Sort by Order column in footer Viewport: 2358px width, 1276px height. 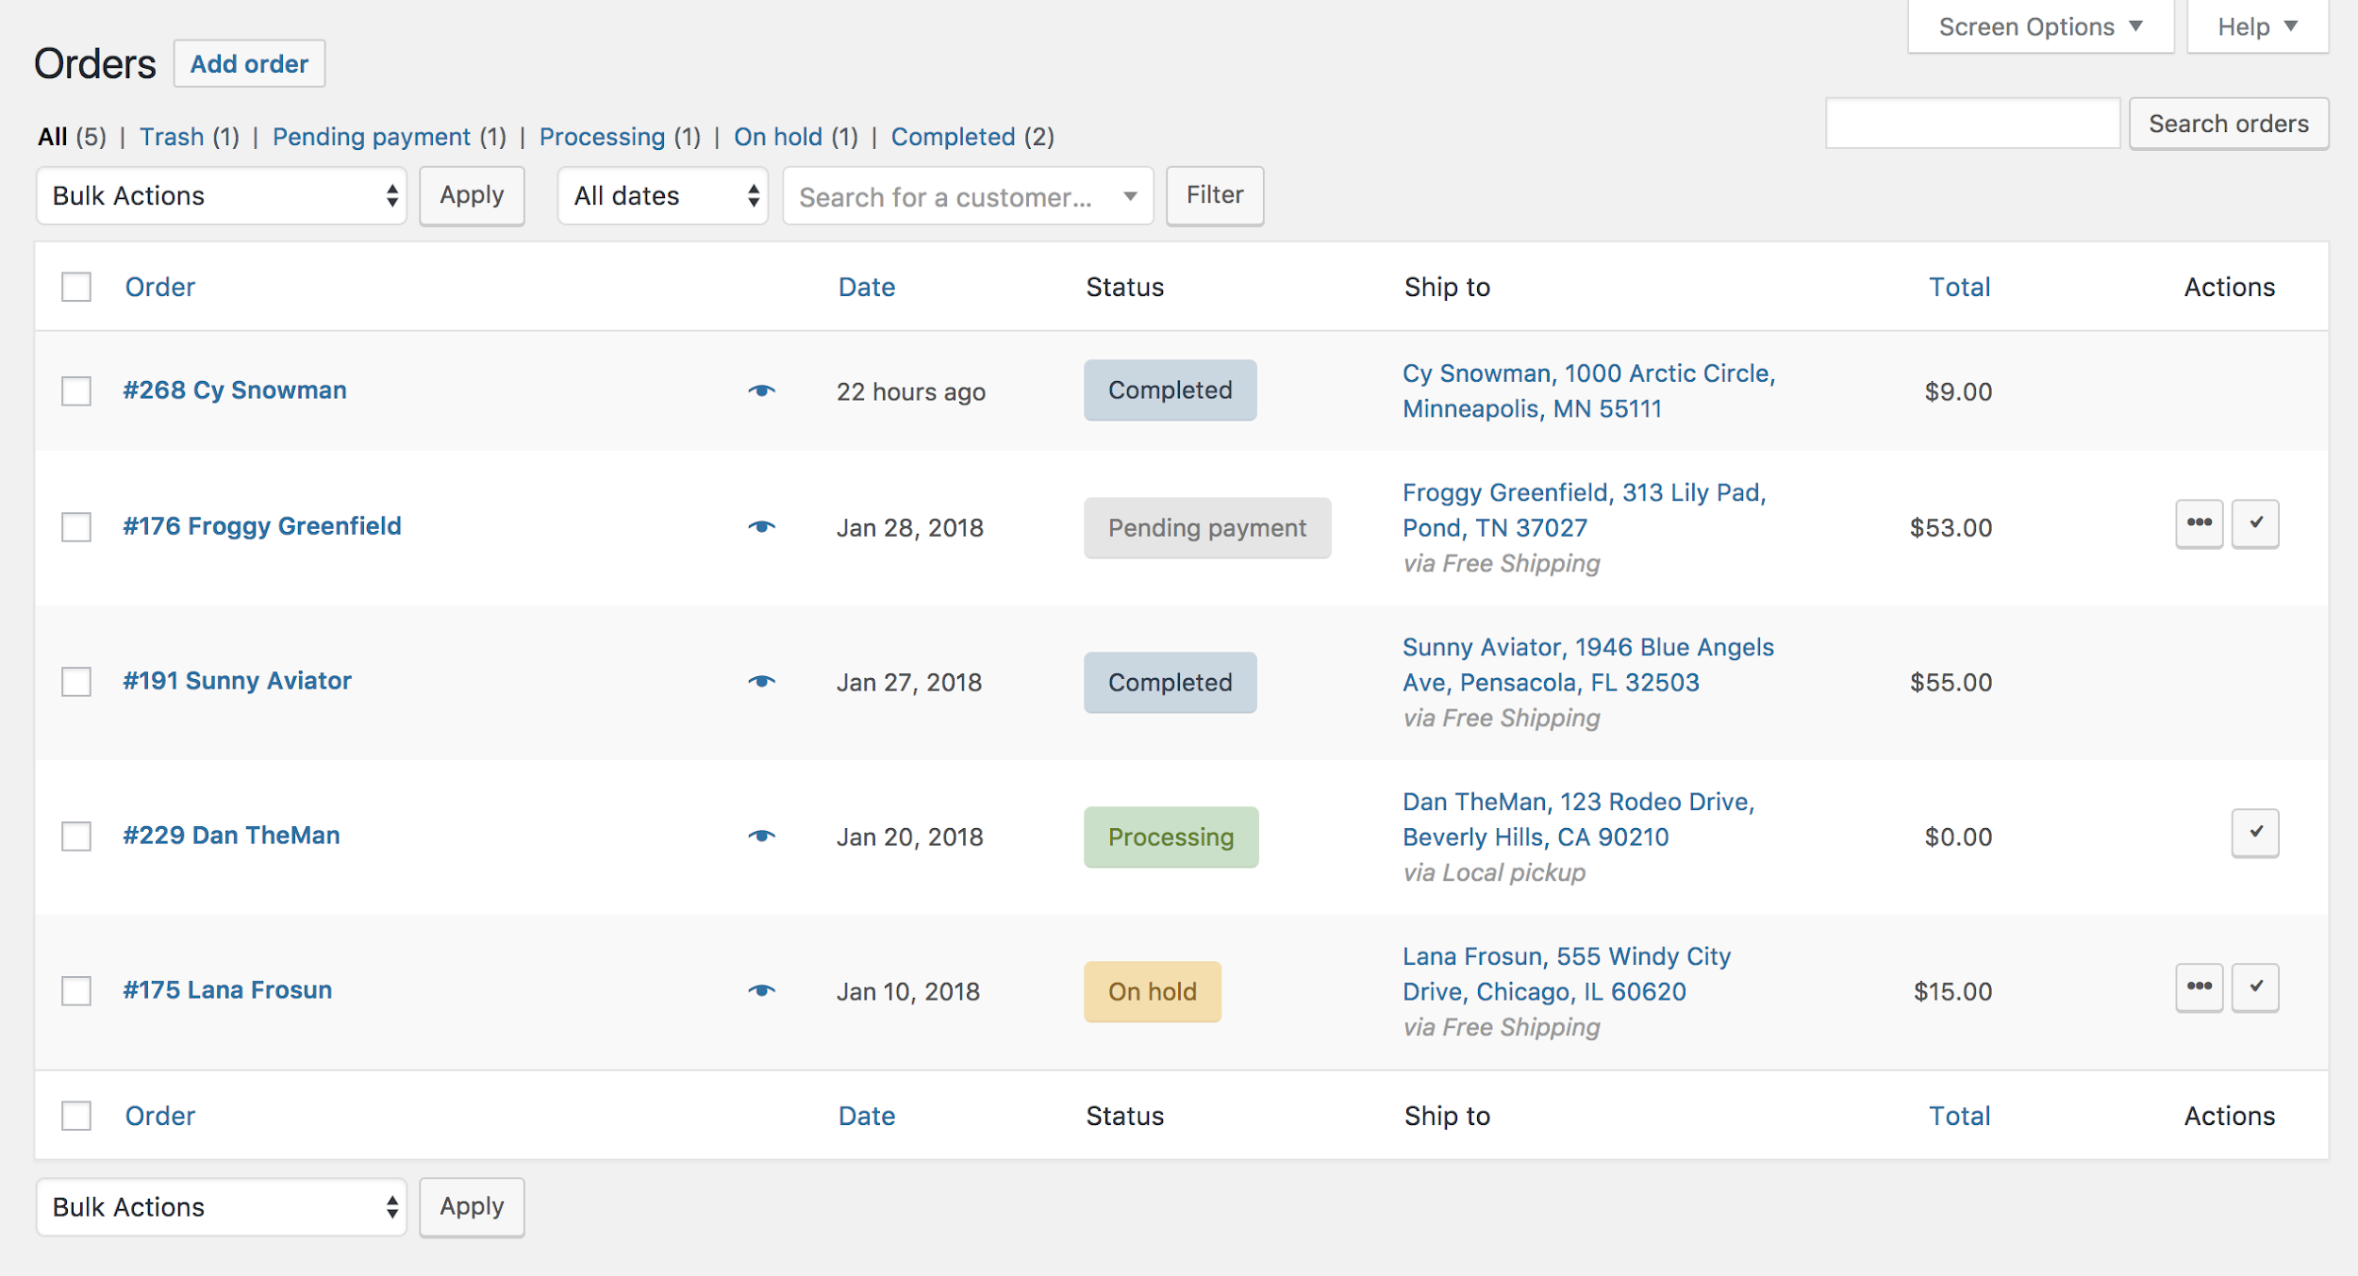click(160, 1116)
